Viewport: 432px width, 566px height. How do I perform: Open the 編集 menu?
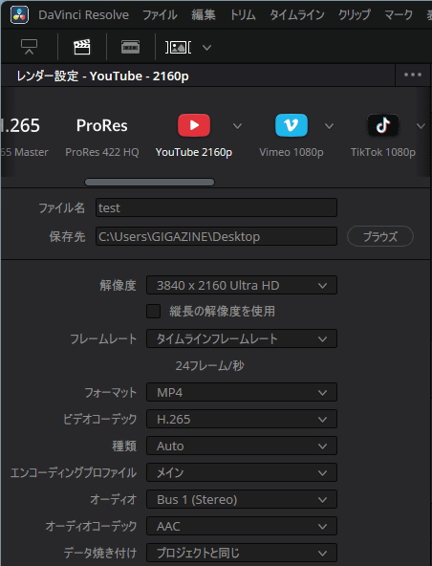tap(204, 14)
